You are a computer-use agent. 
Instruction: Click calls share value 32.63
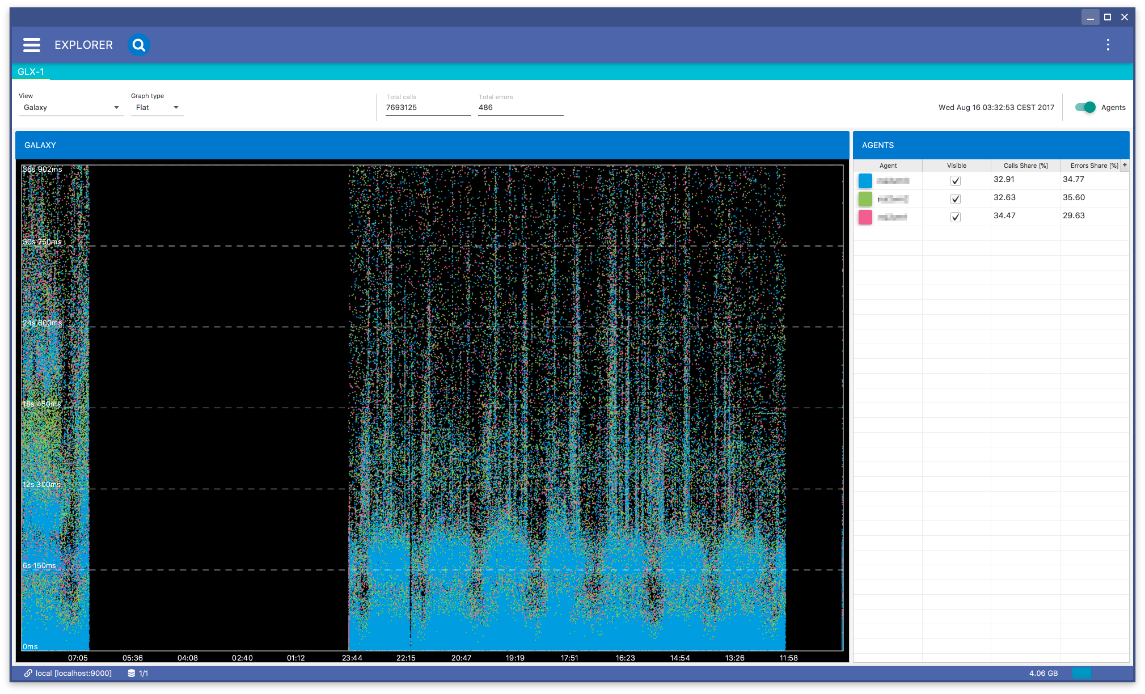(1004, 197)
